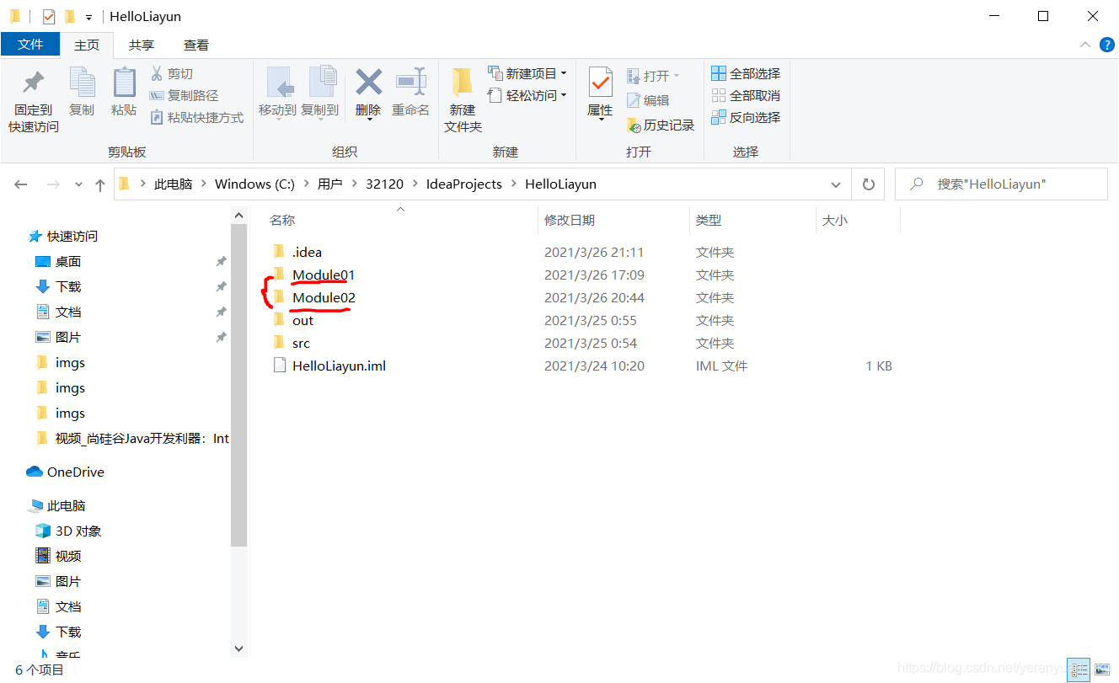The image size is (1119, 683).
Task: Click the properties checkmark icon in title bar
Action: pos(49,16)
